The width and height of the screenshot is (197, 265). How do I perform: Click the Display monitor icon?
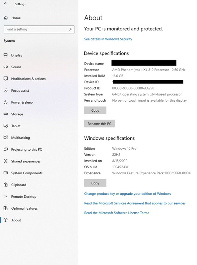coord(6,55)
